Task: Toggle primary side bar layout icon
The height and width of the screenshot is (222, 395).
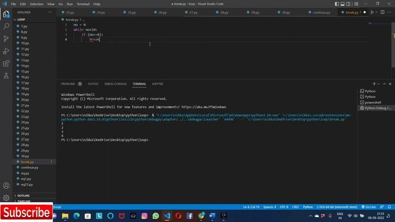Action: pyautogui.click(x=337, y=4)
